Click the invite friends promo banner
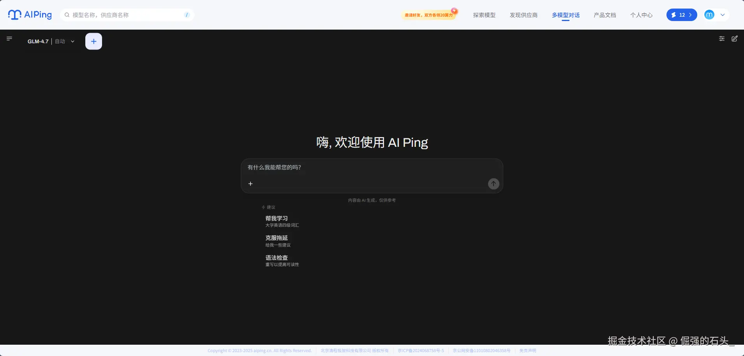This screenshot has width=744, height=356. tap(429, 15)
